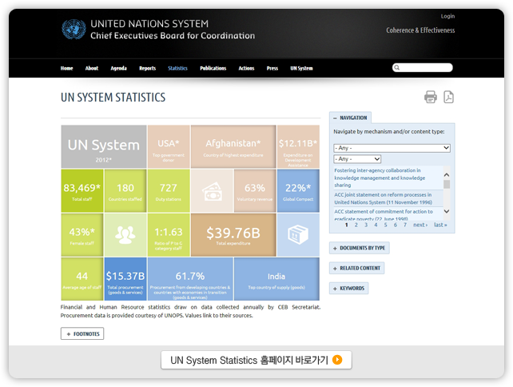Click the magnifier icon in search box
513x387 pixels.
pyautogui.click(x=397, y=68)
